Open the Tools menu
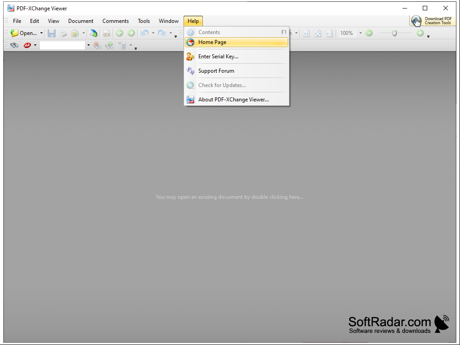Viewport: 460px width, 345px height. [x=144, y=21]
